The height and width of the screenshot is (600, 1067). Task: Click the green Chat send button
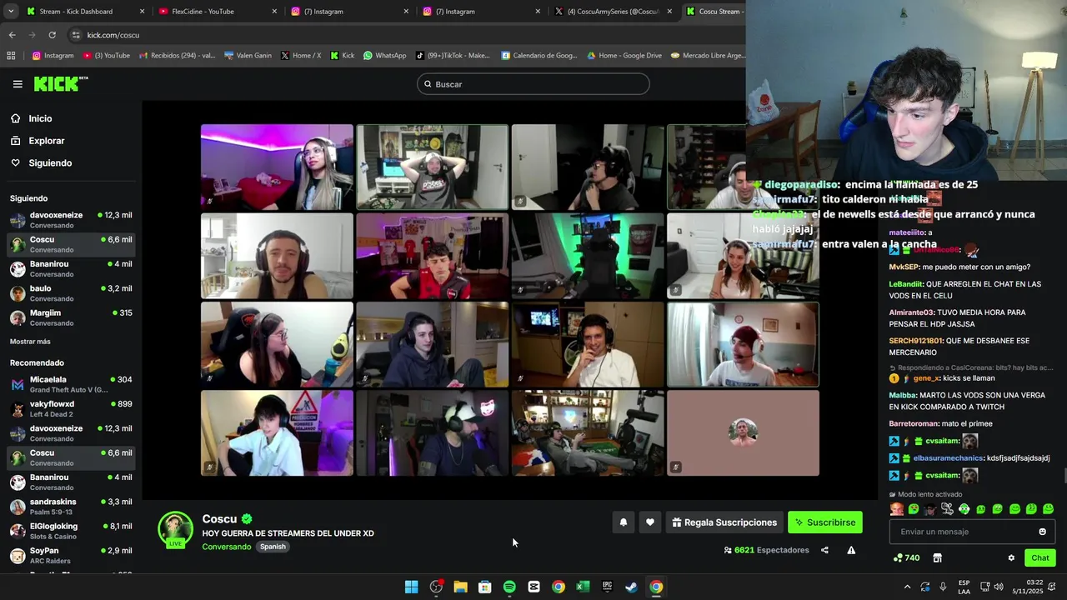[x=1040, y=557]
